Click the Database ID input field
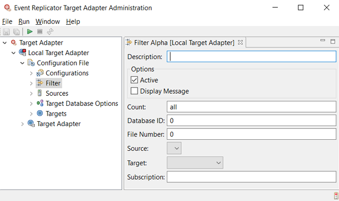Image resolution: width=339 pixels, height=201 pixels. click(251, 121)
